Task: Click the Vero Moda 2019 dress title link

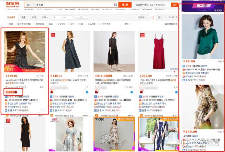Action: coord(24,81)
